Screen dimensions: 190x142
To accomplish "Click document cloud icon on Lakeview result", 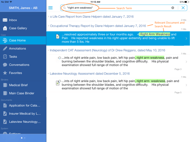I will [58, 83].
